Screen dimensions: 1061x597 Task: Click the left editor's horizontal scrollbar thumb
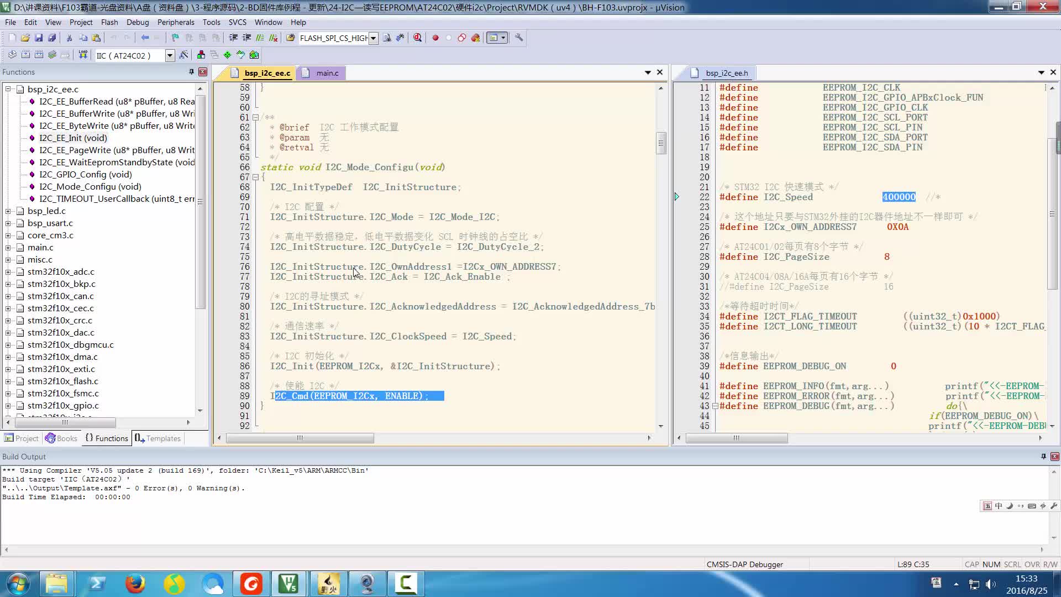click(300, 438)
